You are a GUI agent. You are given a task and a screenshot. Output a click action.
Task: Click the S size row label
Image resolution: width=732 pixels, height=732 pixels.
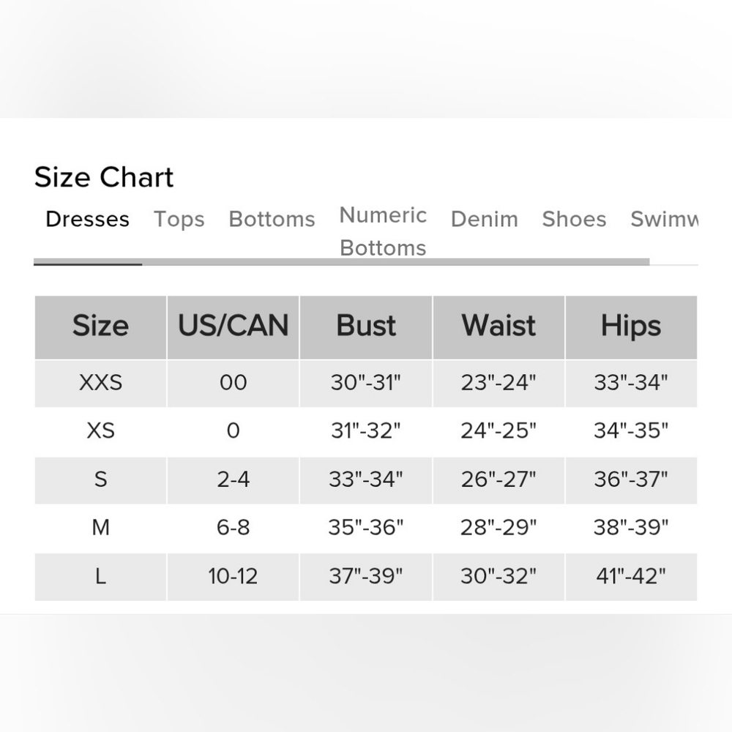100,479
